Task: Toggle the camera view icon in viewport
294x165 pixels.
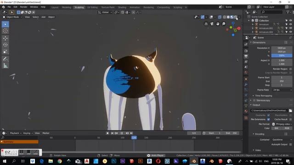Action: point(212,24)
